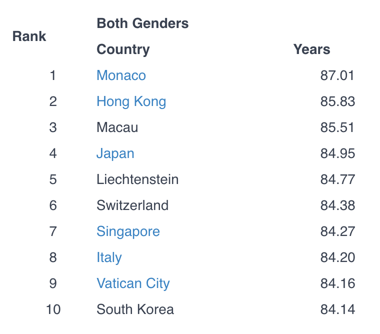The height and width of the screenshot is (334, 380).
Task: Click rank number 10
Action: click(53, 309)
